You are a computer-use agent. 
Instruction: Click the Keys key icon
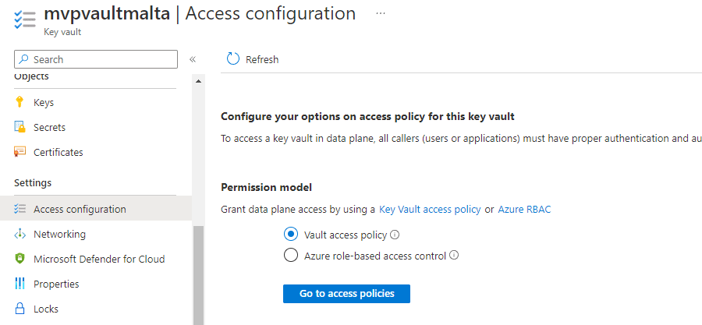(x=20, y=102)
